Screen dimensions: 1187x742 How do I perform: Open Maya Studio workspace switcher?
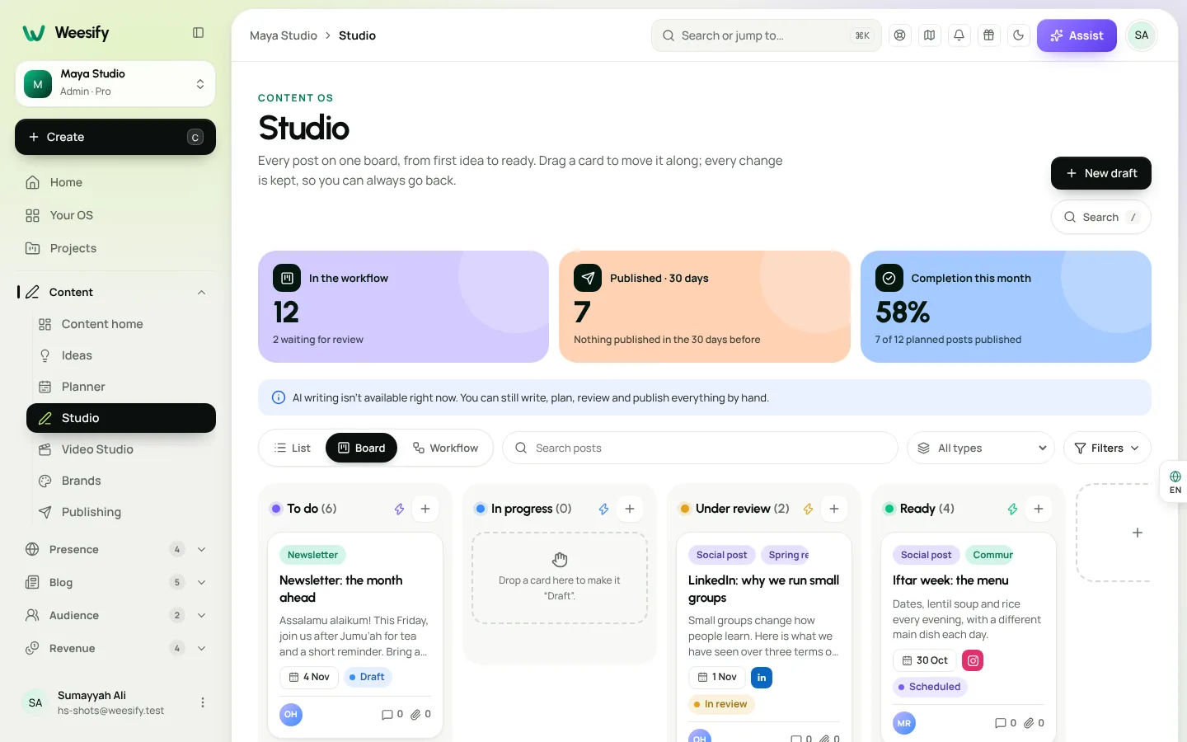[115, 83]
